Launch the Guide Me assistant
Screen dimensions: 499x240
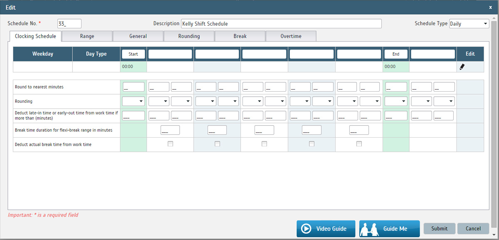pos(389,229)
